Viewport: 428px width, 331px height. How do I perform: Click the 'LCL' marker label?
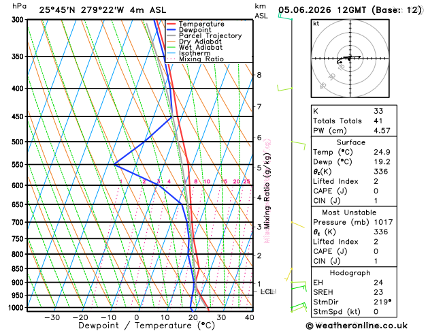coord(267,291)
